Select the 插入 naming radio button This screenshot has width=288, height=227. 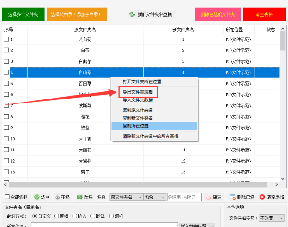[x=74, y=216]
